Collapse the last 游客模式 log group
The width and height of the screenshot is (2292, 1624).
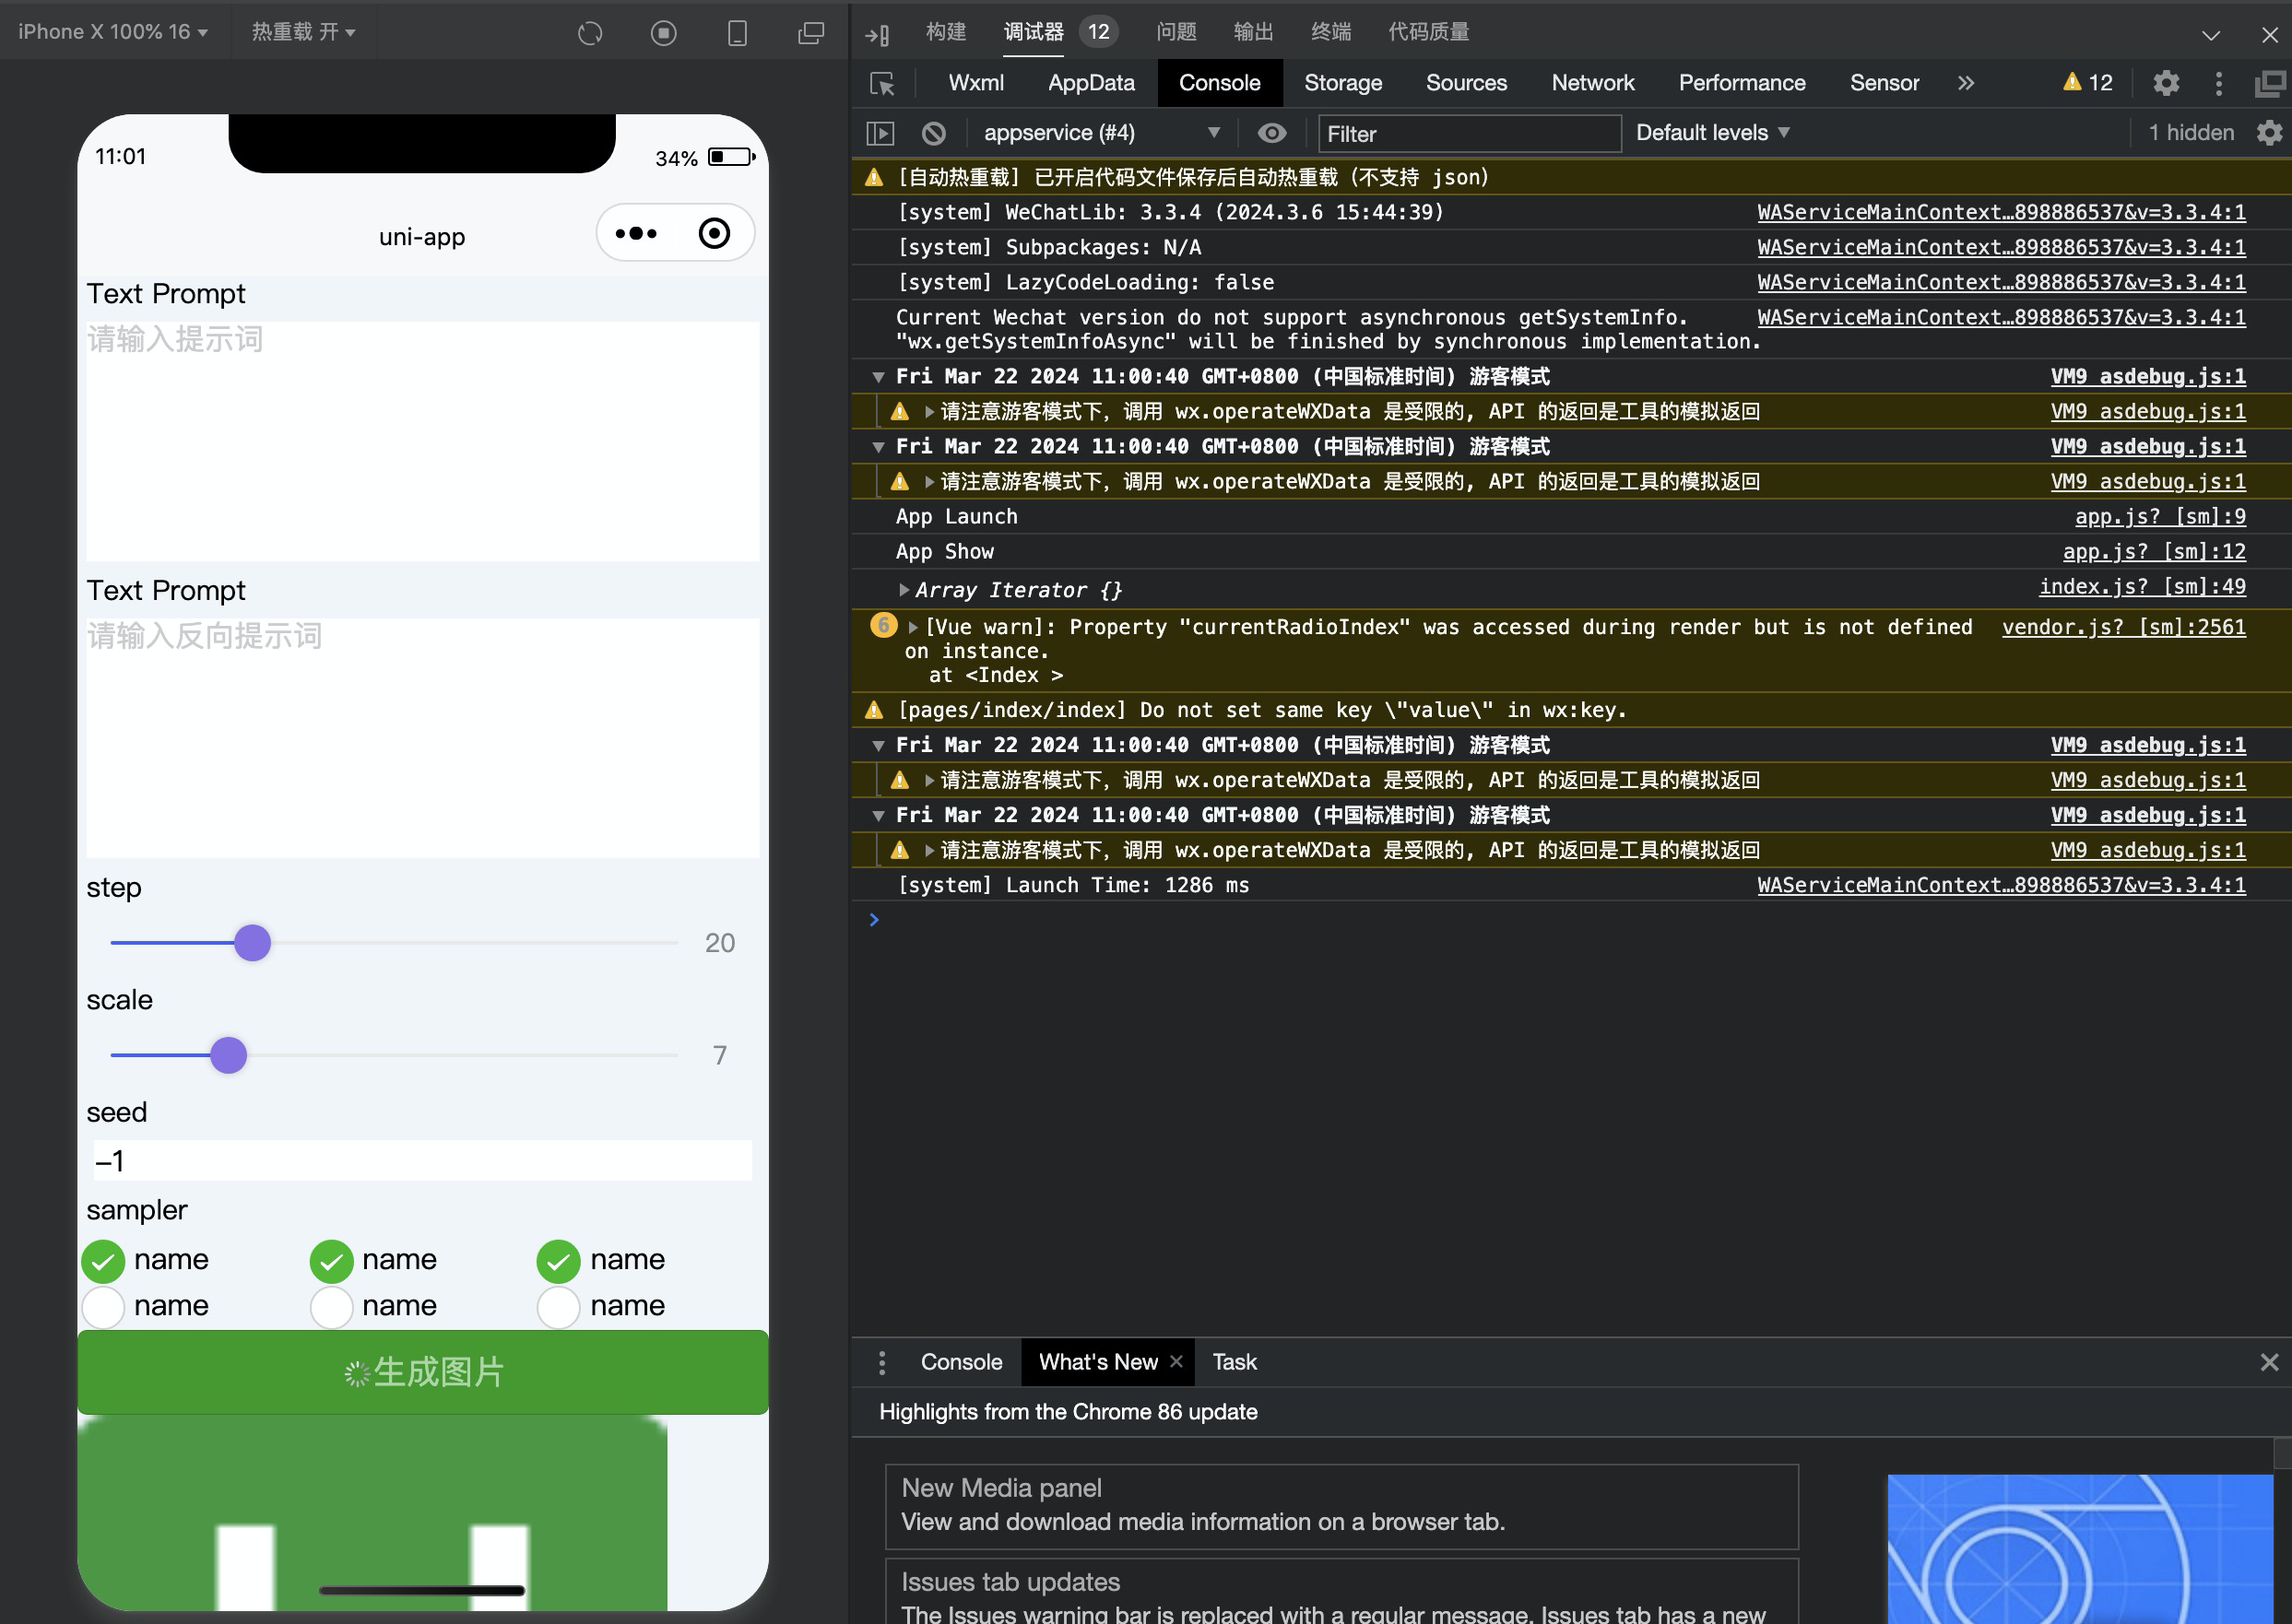(x=878, y=816)
